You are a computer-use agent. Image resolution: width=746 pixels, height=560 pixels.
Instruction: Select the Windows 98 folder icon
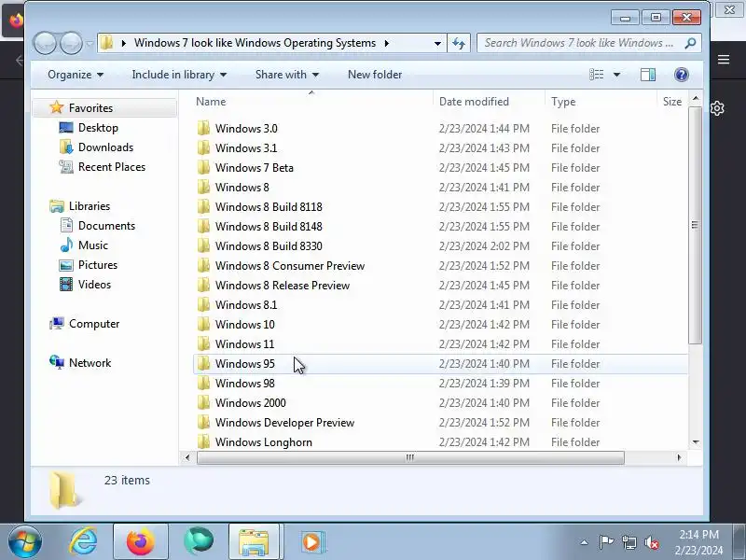click(x=203, y=383)
